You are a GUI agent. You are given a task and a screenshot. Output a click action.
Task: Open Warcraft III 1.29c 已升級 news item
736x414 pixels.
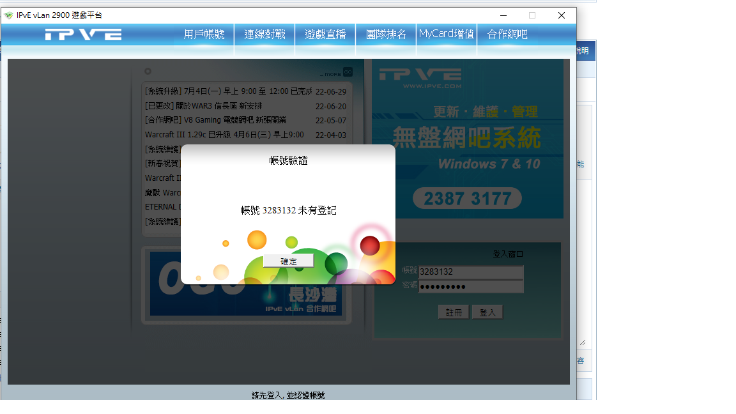[224, 135]
